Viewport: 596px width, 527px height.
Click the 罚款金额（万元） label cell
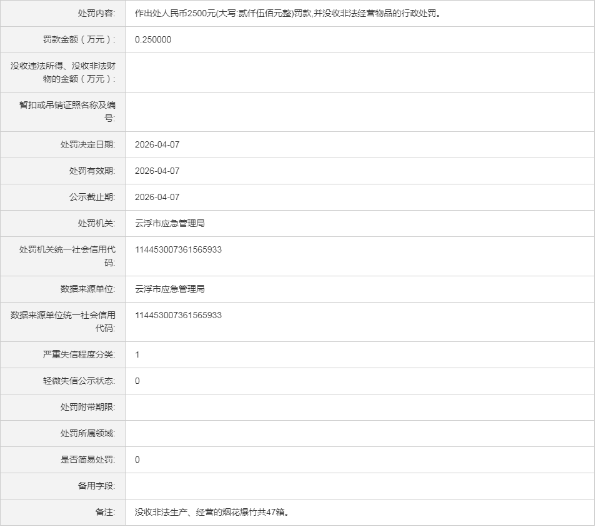pyautogui.click(x=62, y=39)
